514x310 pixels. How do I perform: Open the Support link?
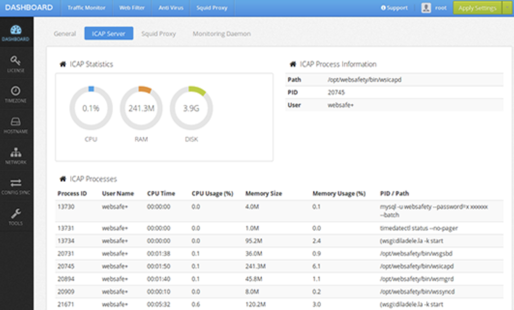(394, 8)
